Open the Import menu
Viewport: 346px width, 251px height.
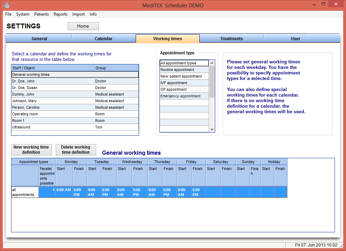point(78,14)
